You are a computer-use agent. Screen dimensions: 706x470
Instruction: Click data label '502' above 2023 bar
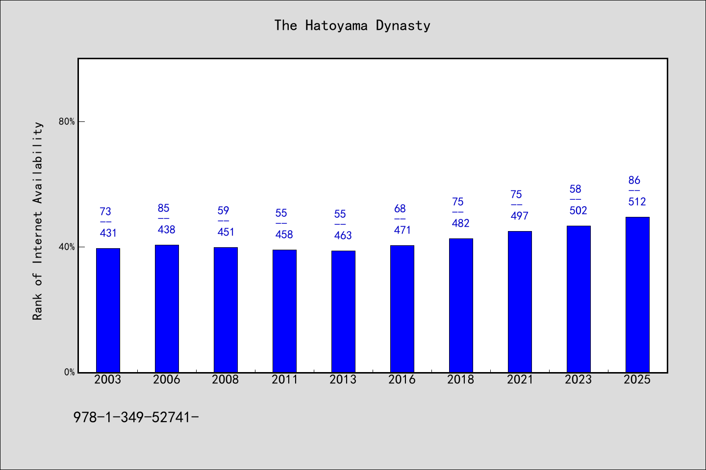point(579,211)
